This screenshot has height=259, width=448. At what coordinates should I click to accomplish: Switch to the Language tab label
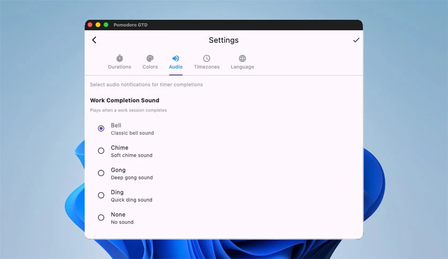click(242, 67)
